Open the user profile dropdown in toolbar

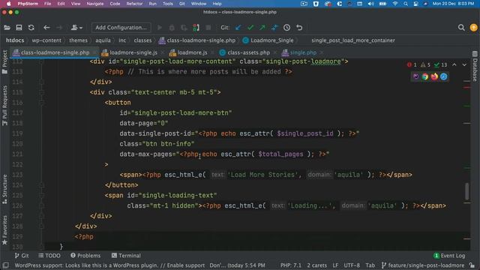pyautogui.click(x=76, y=28)
